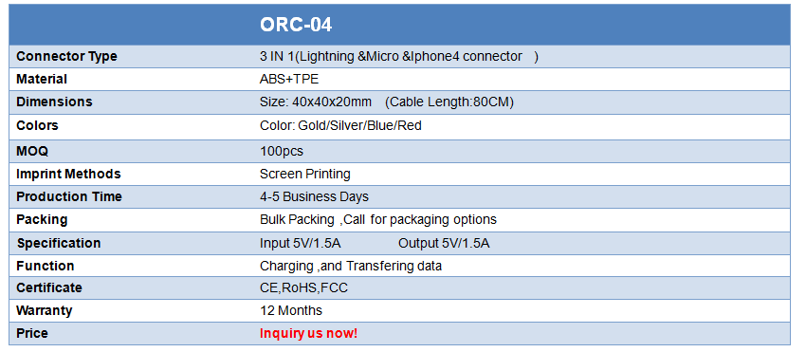This screenshot has width=806, height=352.
Task: Select the Connector Type row label
Action: tap(66, 56)
